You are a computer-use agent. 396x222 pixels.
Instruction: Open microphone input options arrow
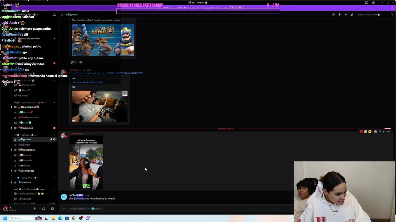point(38,209)
